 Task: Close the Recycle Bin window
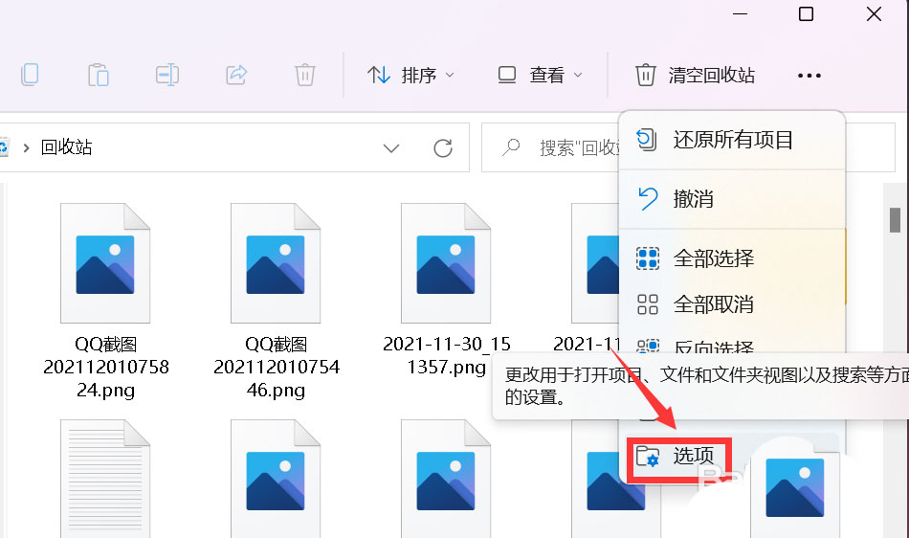coord(874,14)
